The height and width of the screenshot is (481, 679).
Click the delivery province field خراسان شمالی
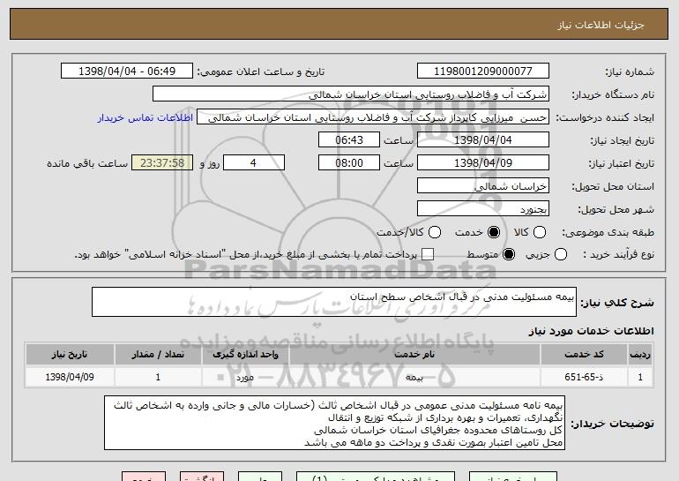point(483,186)
